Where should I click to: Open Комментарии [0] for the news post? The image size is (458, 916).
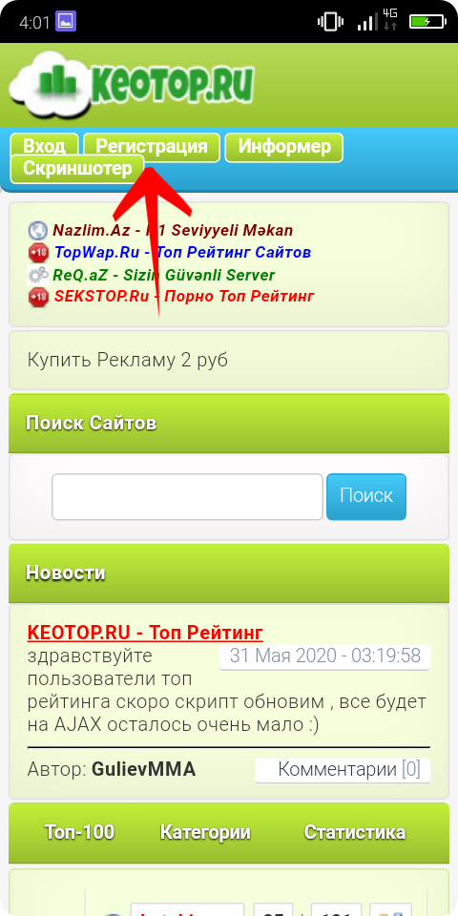(343, 769)
